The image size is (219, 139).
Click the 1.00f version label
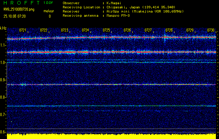tap(48, 3)
